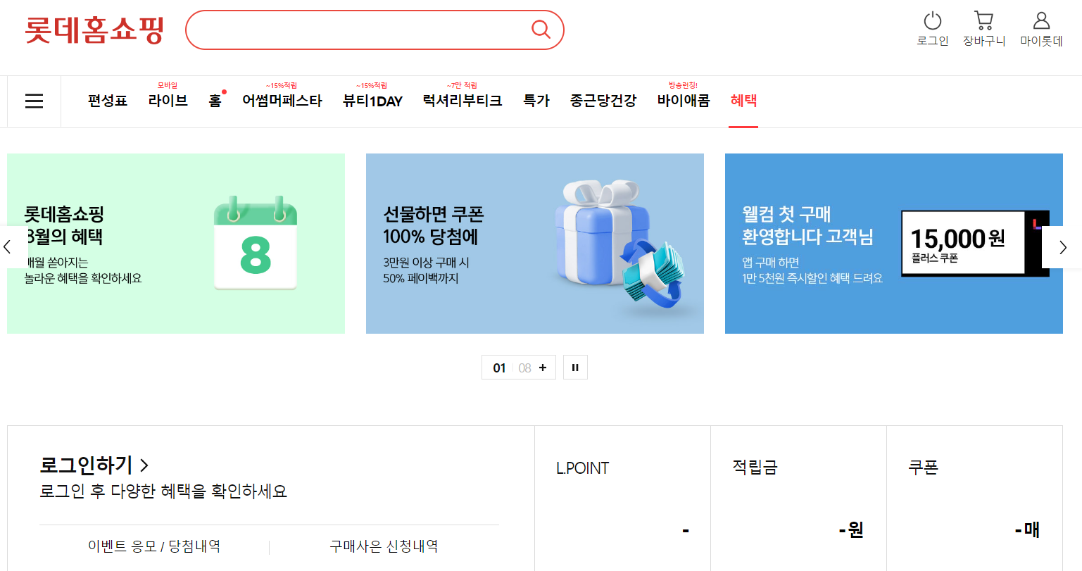Open the 어썸머페스타 menu
This screenshot has width=1082, height=571.
pos(282,101)
